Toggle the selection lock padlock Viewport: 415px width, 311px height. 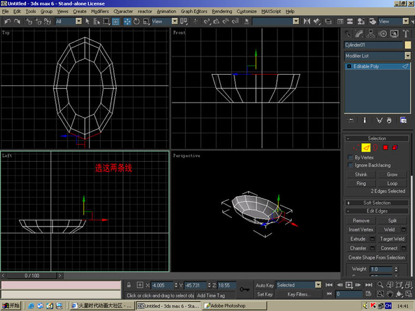(x=129, y=285)
